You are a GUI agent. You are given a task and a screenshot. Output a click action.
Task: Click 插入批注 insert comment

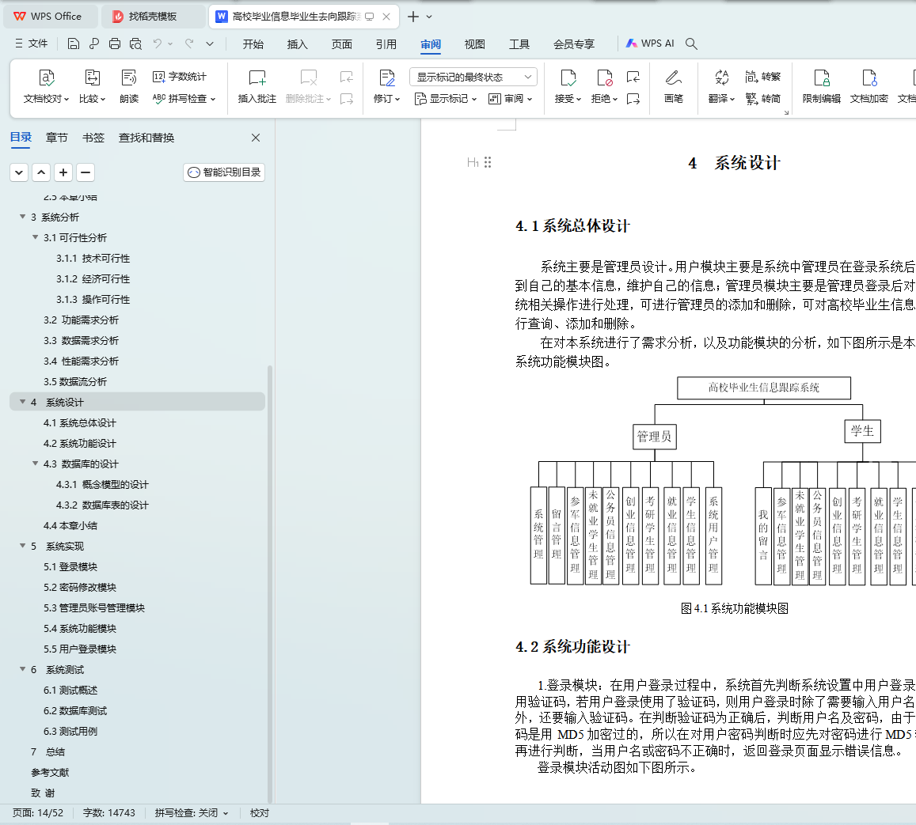click(257, 87)
